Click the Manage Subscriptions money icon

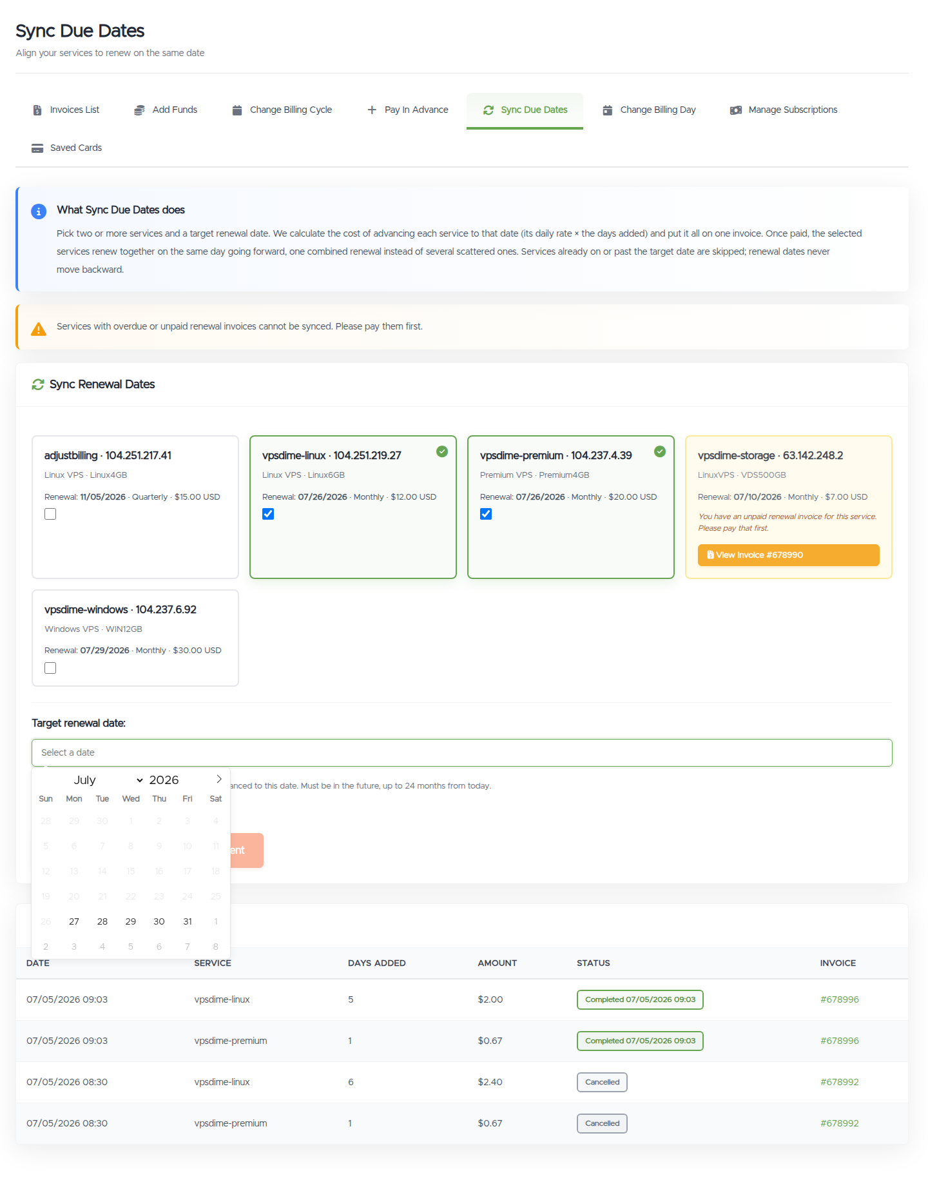pyautogui.click(x=736, y=110)
